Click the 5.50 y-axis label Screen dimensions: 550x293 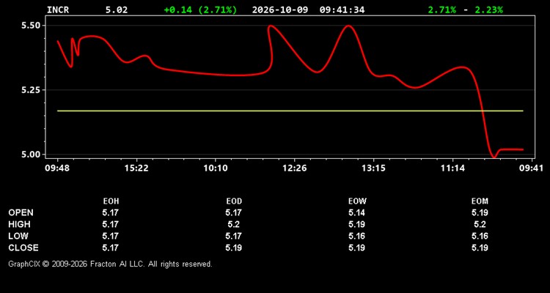point(30,26)
